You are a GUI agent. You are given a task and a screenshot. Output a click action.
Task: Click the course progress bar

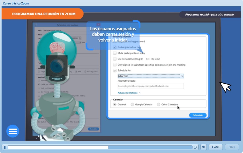click(x=100, y=147)
